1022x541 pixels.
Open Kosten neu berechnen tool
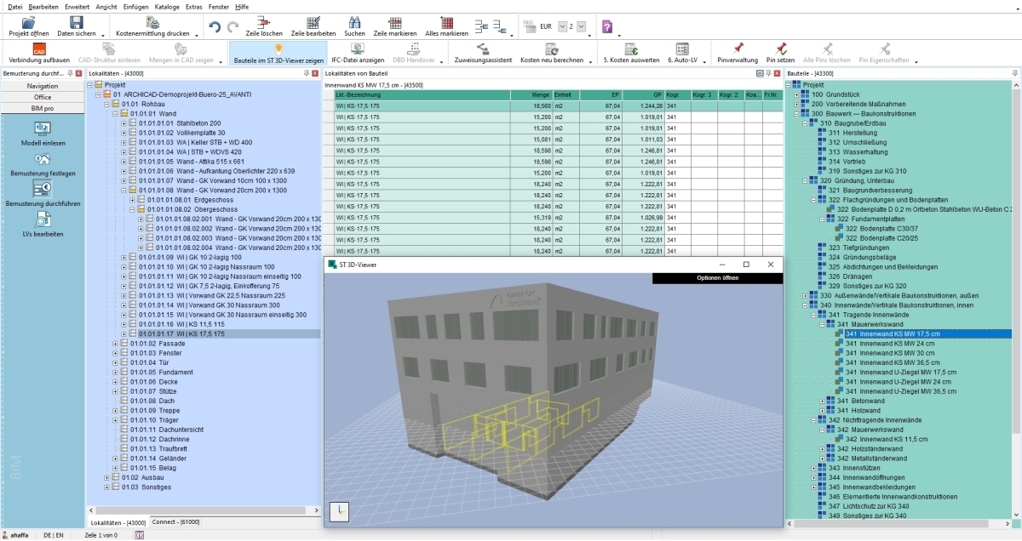552,54
